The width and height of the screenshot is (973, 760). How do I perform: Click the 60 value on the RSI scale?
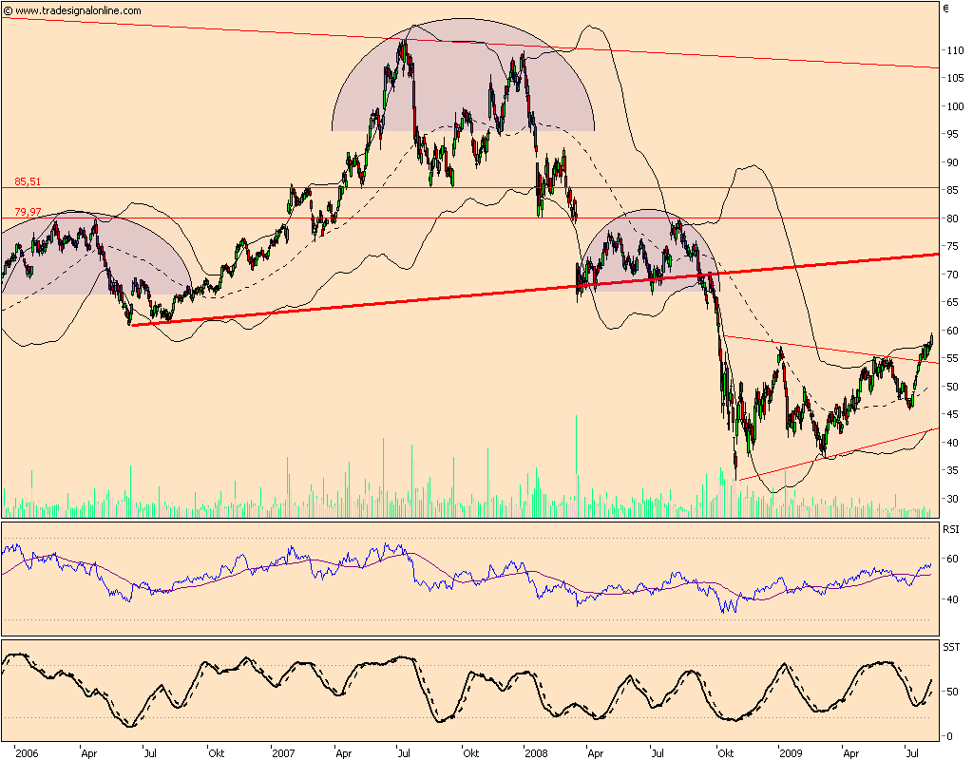click(952, 559)
